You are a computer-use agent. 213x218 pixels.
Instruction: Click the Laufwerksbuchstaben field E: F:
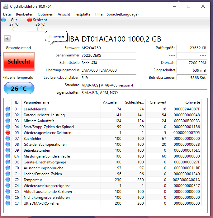click(108, 78)
